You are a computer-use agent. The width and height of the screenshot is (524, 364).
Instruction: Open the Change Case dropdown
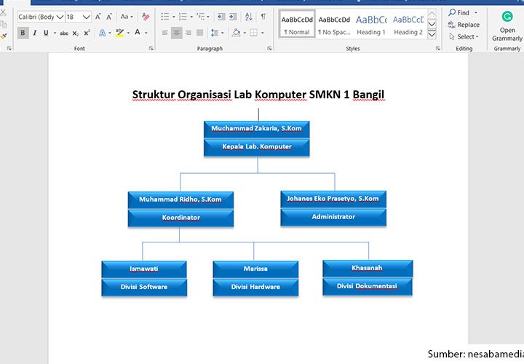coord(127,17)
